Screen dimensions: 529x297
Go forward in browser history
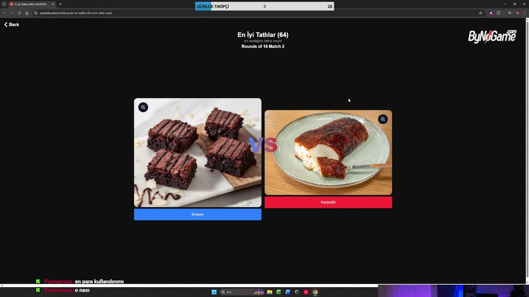point(12,13)
